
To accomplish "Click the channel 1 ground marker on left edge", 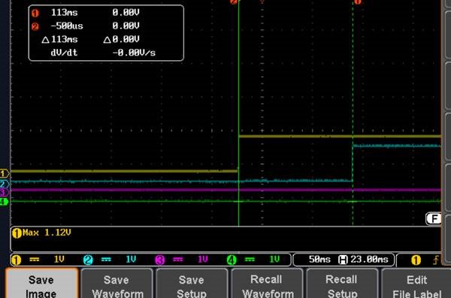I will pyautogui.click(x=5, y=173).
